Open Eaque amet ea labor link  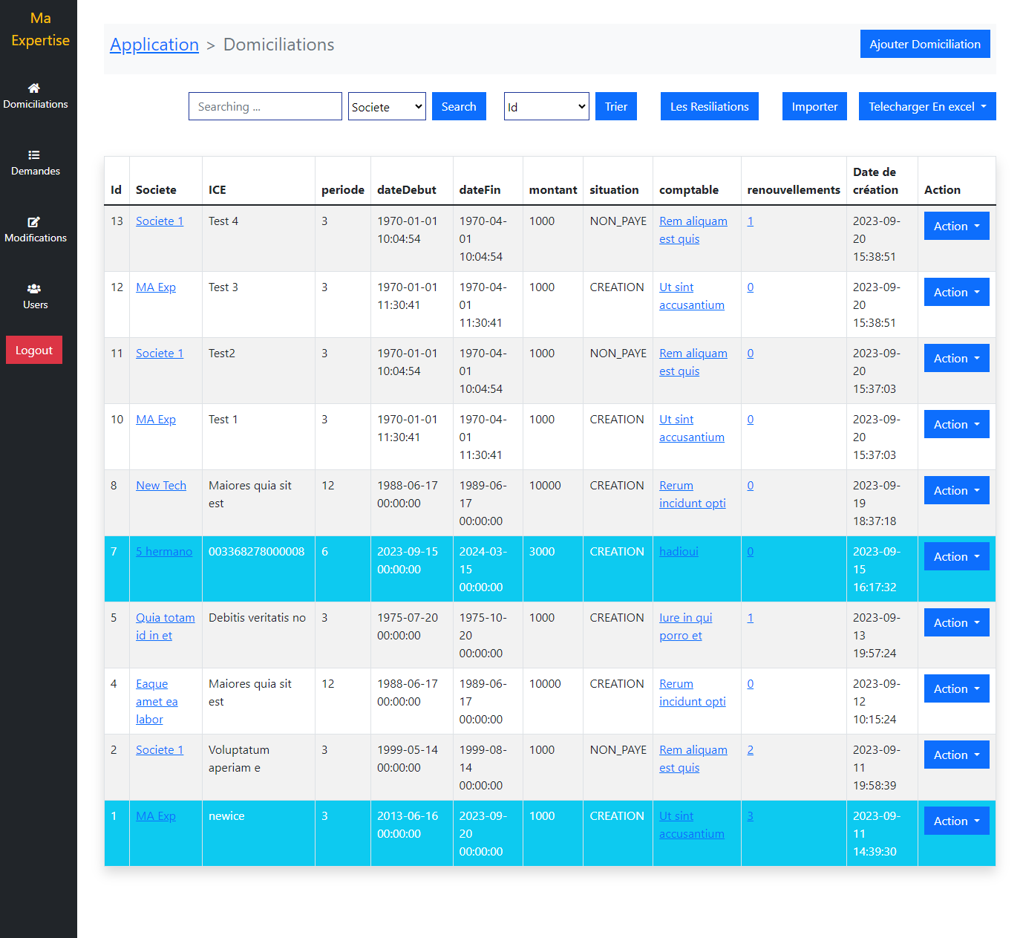point(157,702)
